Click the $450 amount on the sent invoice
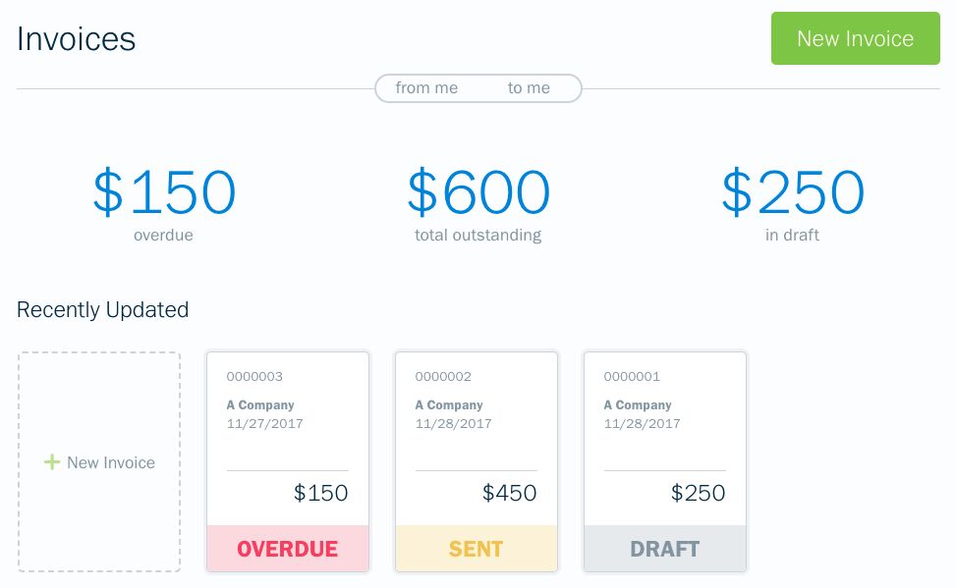The width and height of the screenshot is (956, 588). (x=509, y=493)
